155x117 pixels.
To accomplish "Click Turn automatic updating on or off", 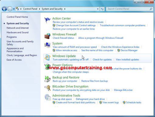I will coord(71,59).
